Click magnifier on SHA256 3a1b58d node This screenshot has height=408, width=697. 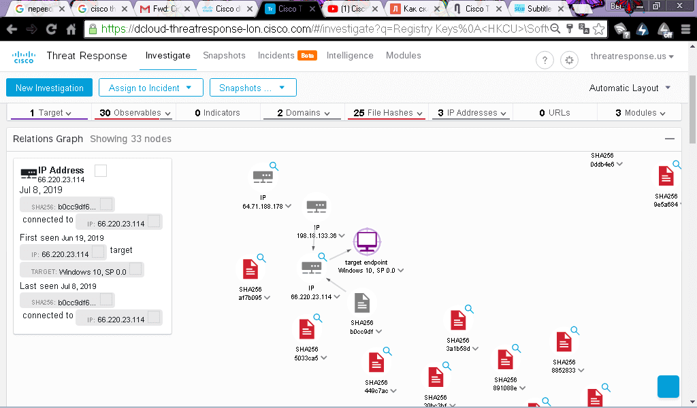(469, 309)
